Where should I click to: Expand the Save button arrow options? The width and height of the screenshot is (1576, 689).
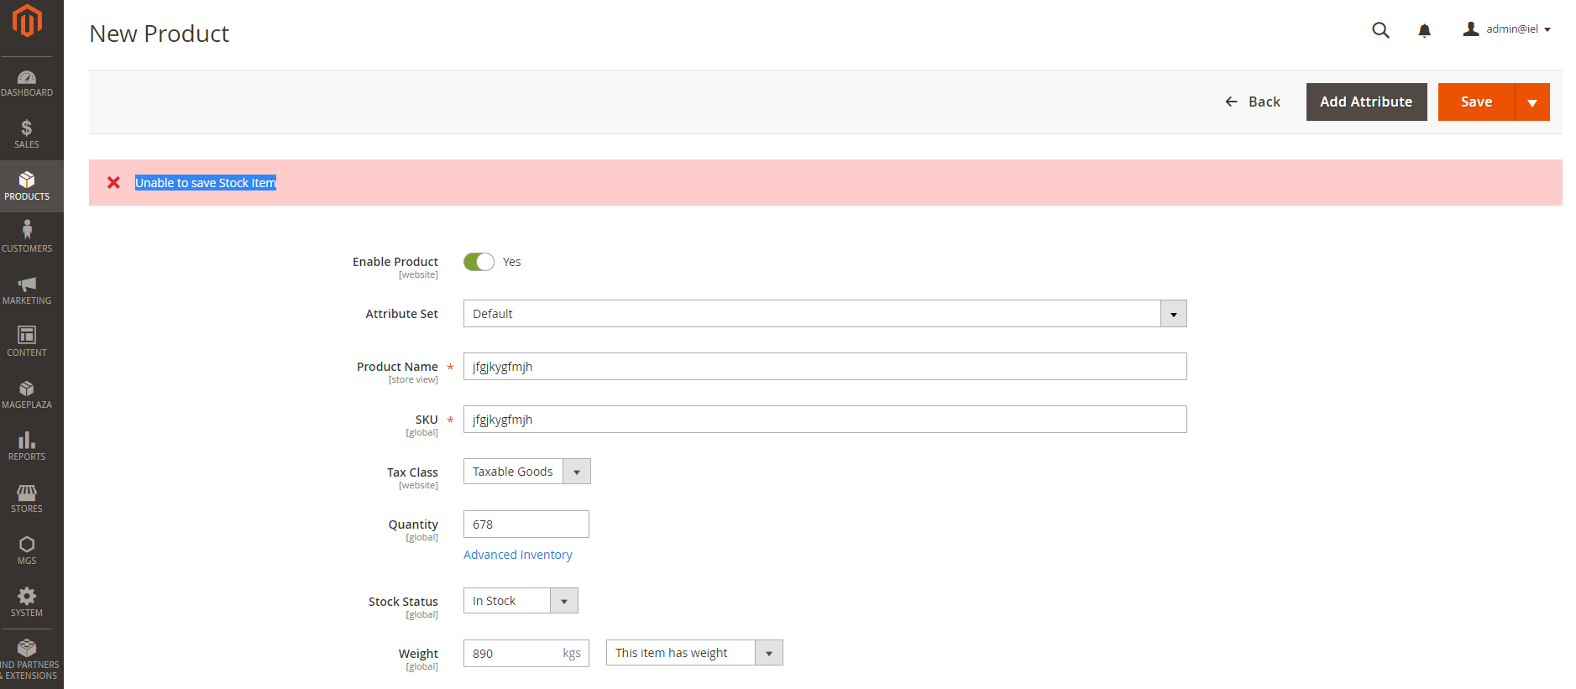[1532, 102]
